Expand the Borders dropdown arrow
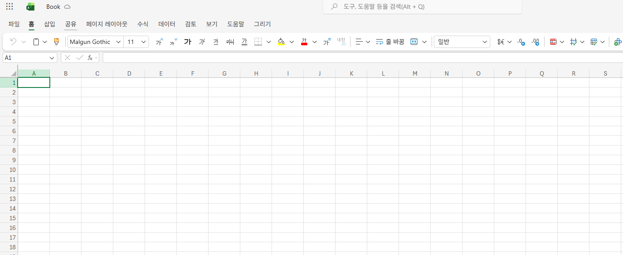The width and height of the screenshot is (623, 255). [269, 42]
